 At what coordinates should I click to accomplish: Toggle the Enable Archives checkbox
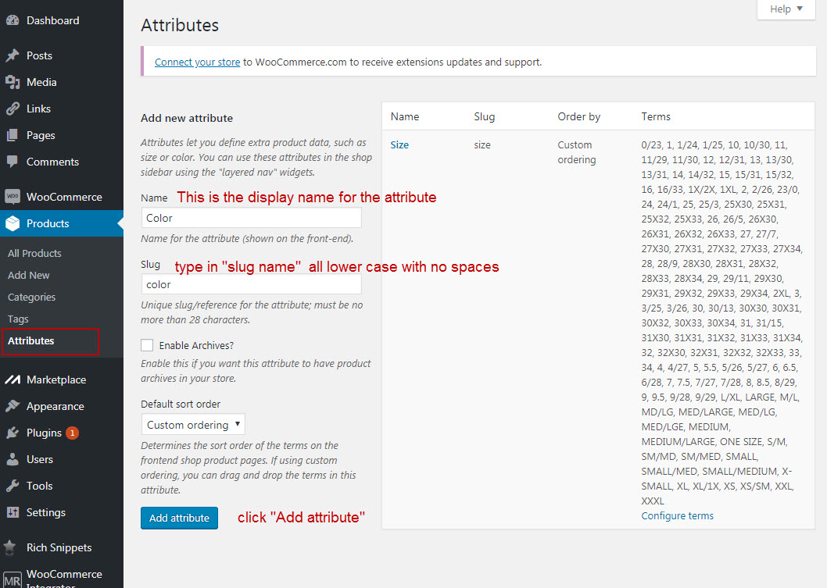click(x=147, y=345)
